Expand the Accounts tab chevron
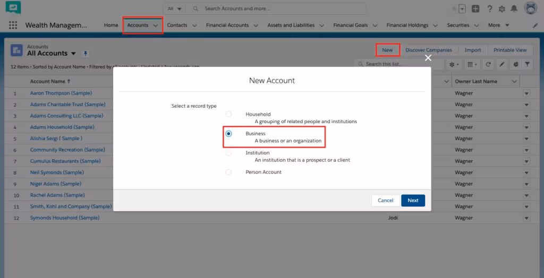Viewport: 544px width, 278px height. [156, 25]
